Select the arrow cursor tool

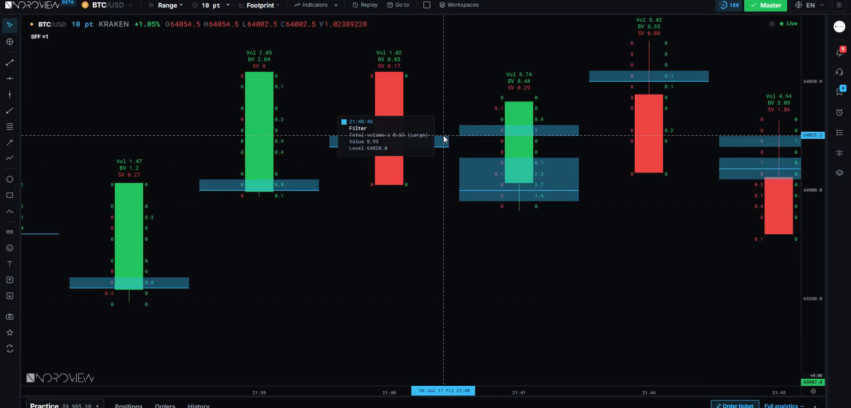point(10,25)
